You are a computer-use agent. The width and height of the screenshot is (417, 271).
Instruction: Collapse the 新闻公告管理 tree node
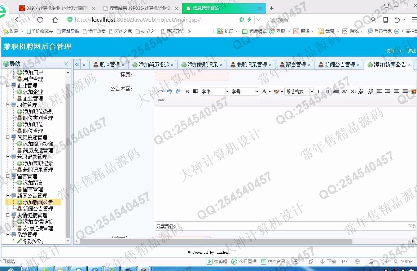pyautogui.click(x=8, y=196)
